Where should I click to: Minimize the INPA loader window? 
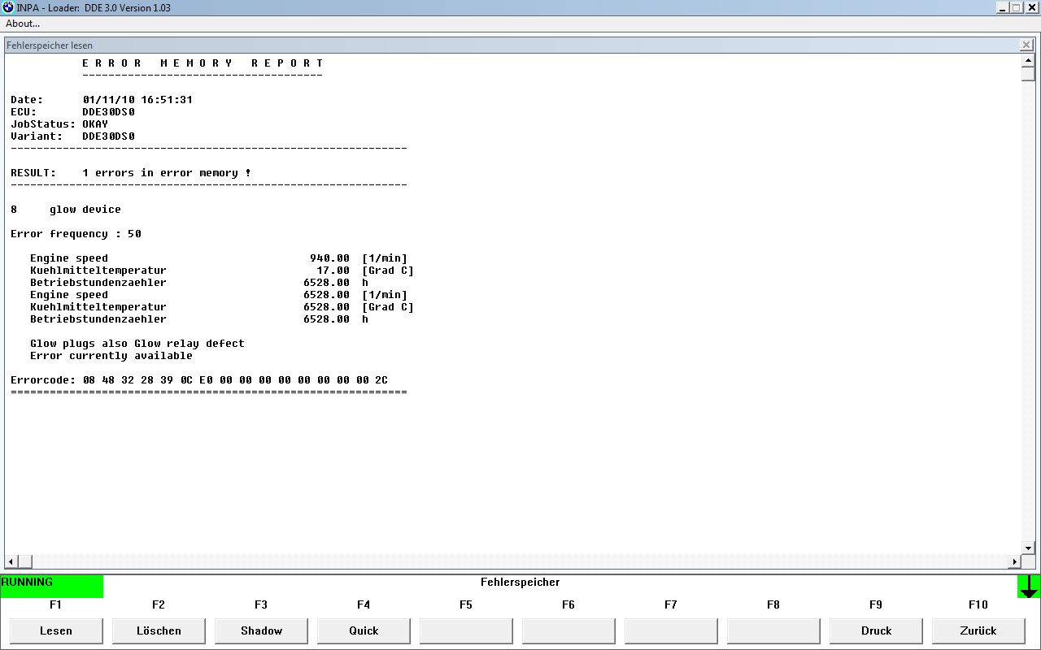1002,7
